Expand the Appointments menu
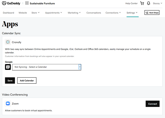Image resolution: width=165 pixels, height=118 pixels. (54, 13)
